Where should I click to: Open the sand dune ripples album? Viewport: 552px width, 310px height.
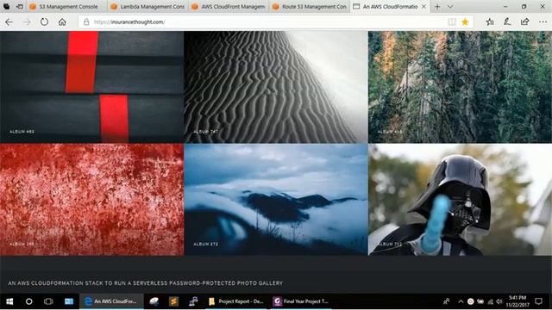pos(276,87)
